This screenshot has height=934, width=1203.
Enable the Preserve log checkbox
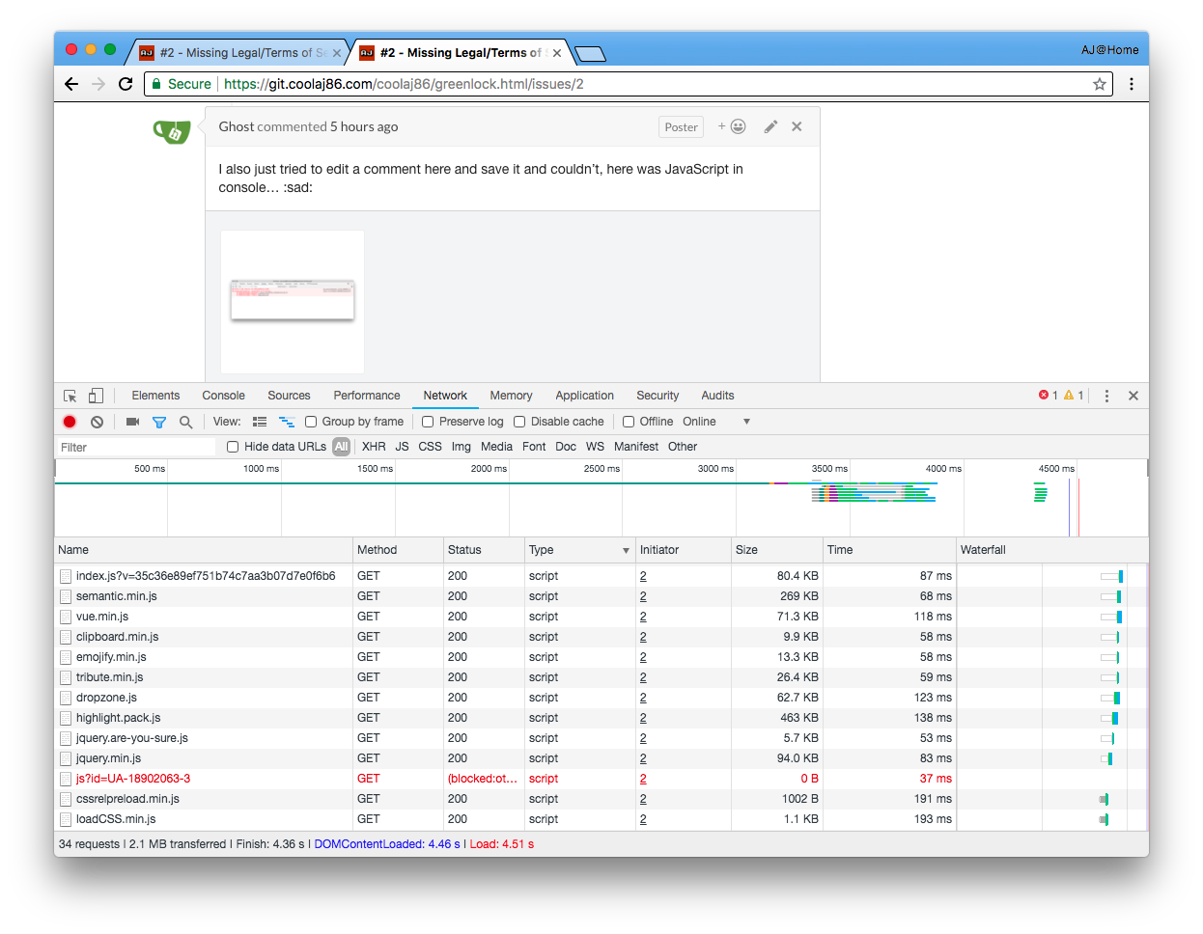tap(428, 422)
